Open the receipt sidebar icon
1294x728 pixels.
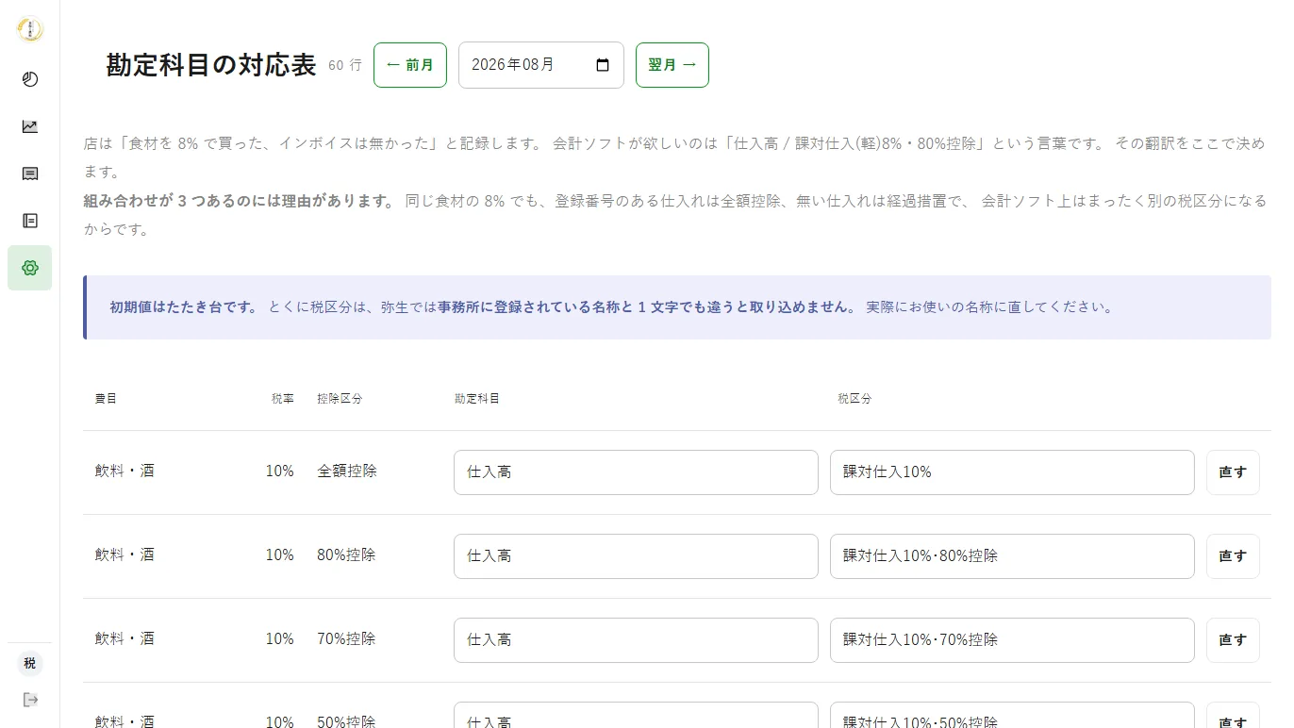click(x=30, y=174)
